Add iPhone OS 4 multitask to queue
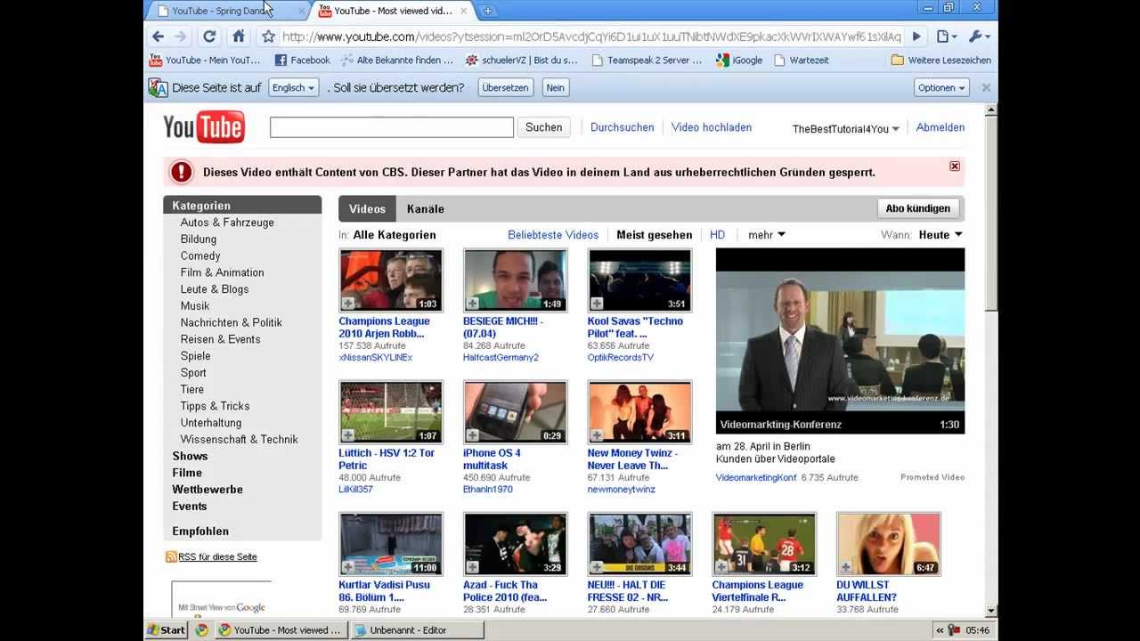Image resolution: width=1140 pixels, height=641 pixels. [473, 435]
